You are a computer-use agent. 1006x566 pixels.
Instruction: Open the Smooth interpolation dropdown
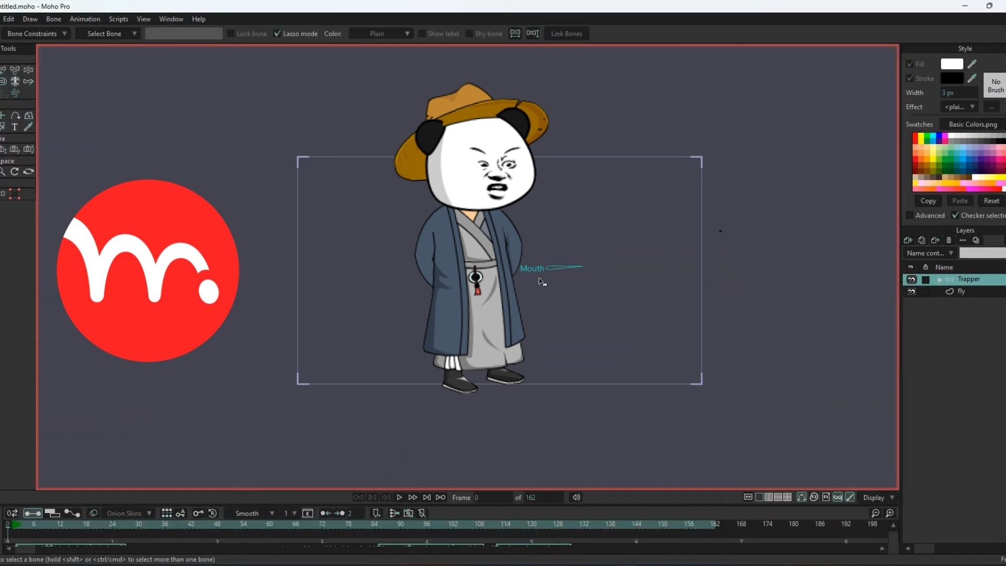tap(254, 513)
